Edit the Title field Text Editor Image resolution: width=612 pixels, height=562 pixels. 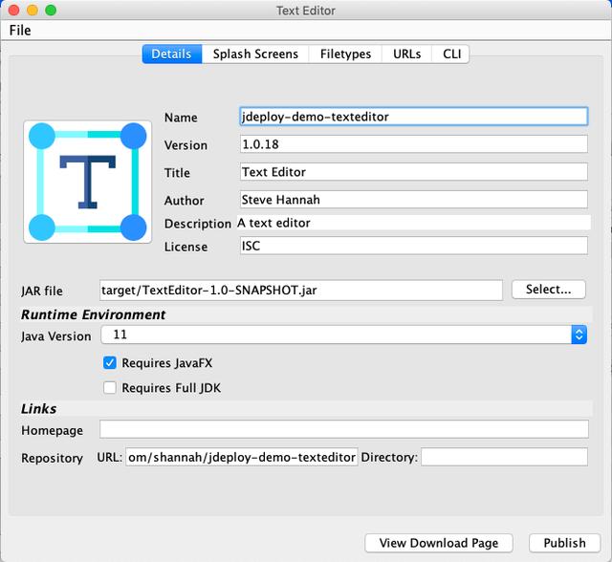click(413, 172)
